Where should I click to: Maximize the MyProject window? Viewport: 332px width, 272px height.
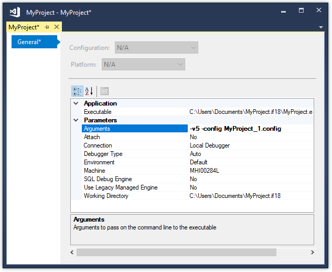[x=301, y=11]
